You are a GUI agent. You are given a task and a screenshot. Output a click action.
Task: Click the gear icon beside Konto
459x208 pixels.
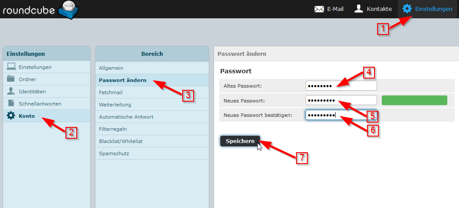click(x=11, y=116)
